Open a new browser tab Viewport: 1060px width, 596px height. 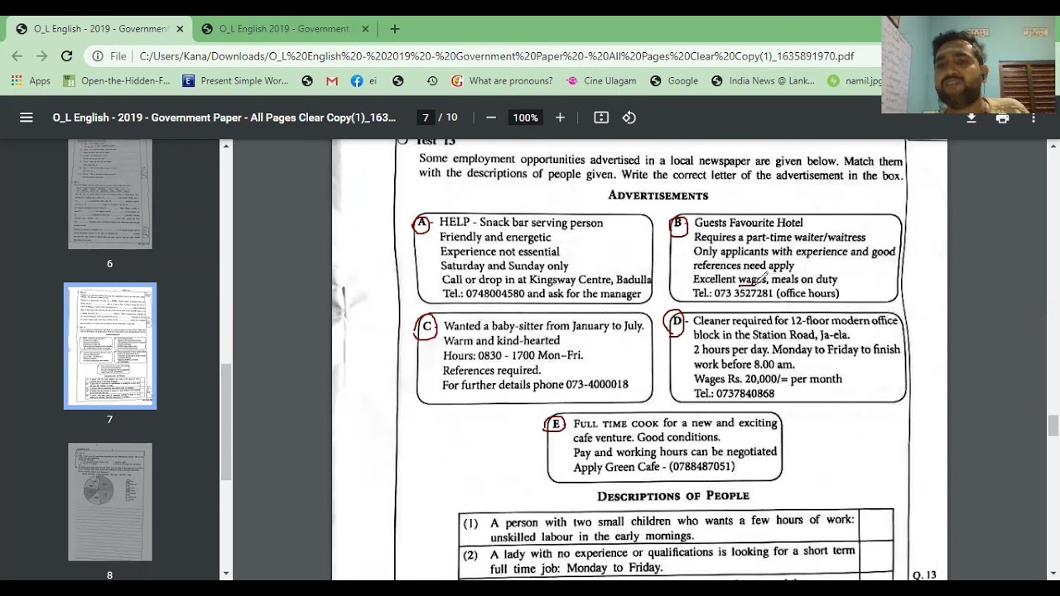(x=395, y=29)
